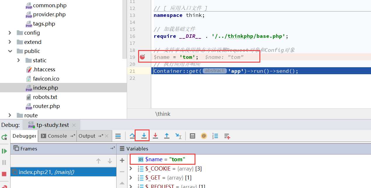Viewport: 371px width, 188px height.
Task: Switch to the Console tab
Action: 58,136
